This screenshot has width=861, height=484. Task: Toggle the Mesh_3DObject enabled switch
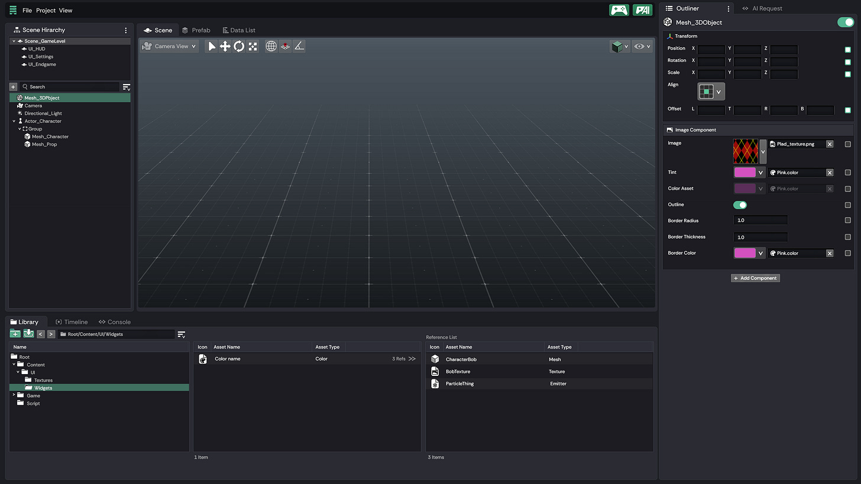point(846,22)
